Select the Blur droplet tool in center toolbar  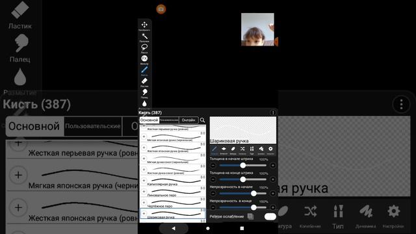[144, 103]
